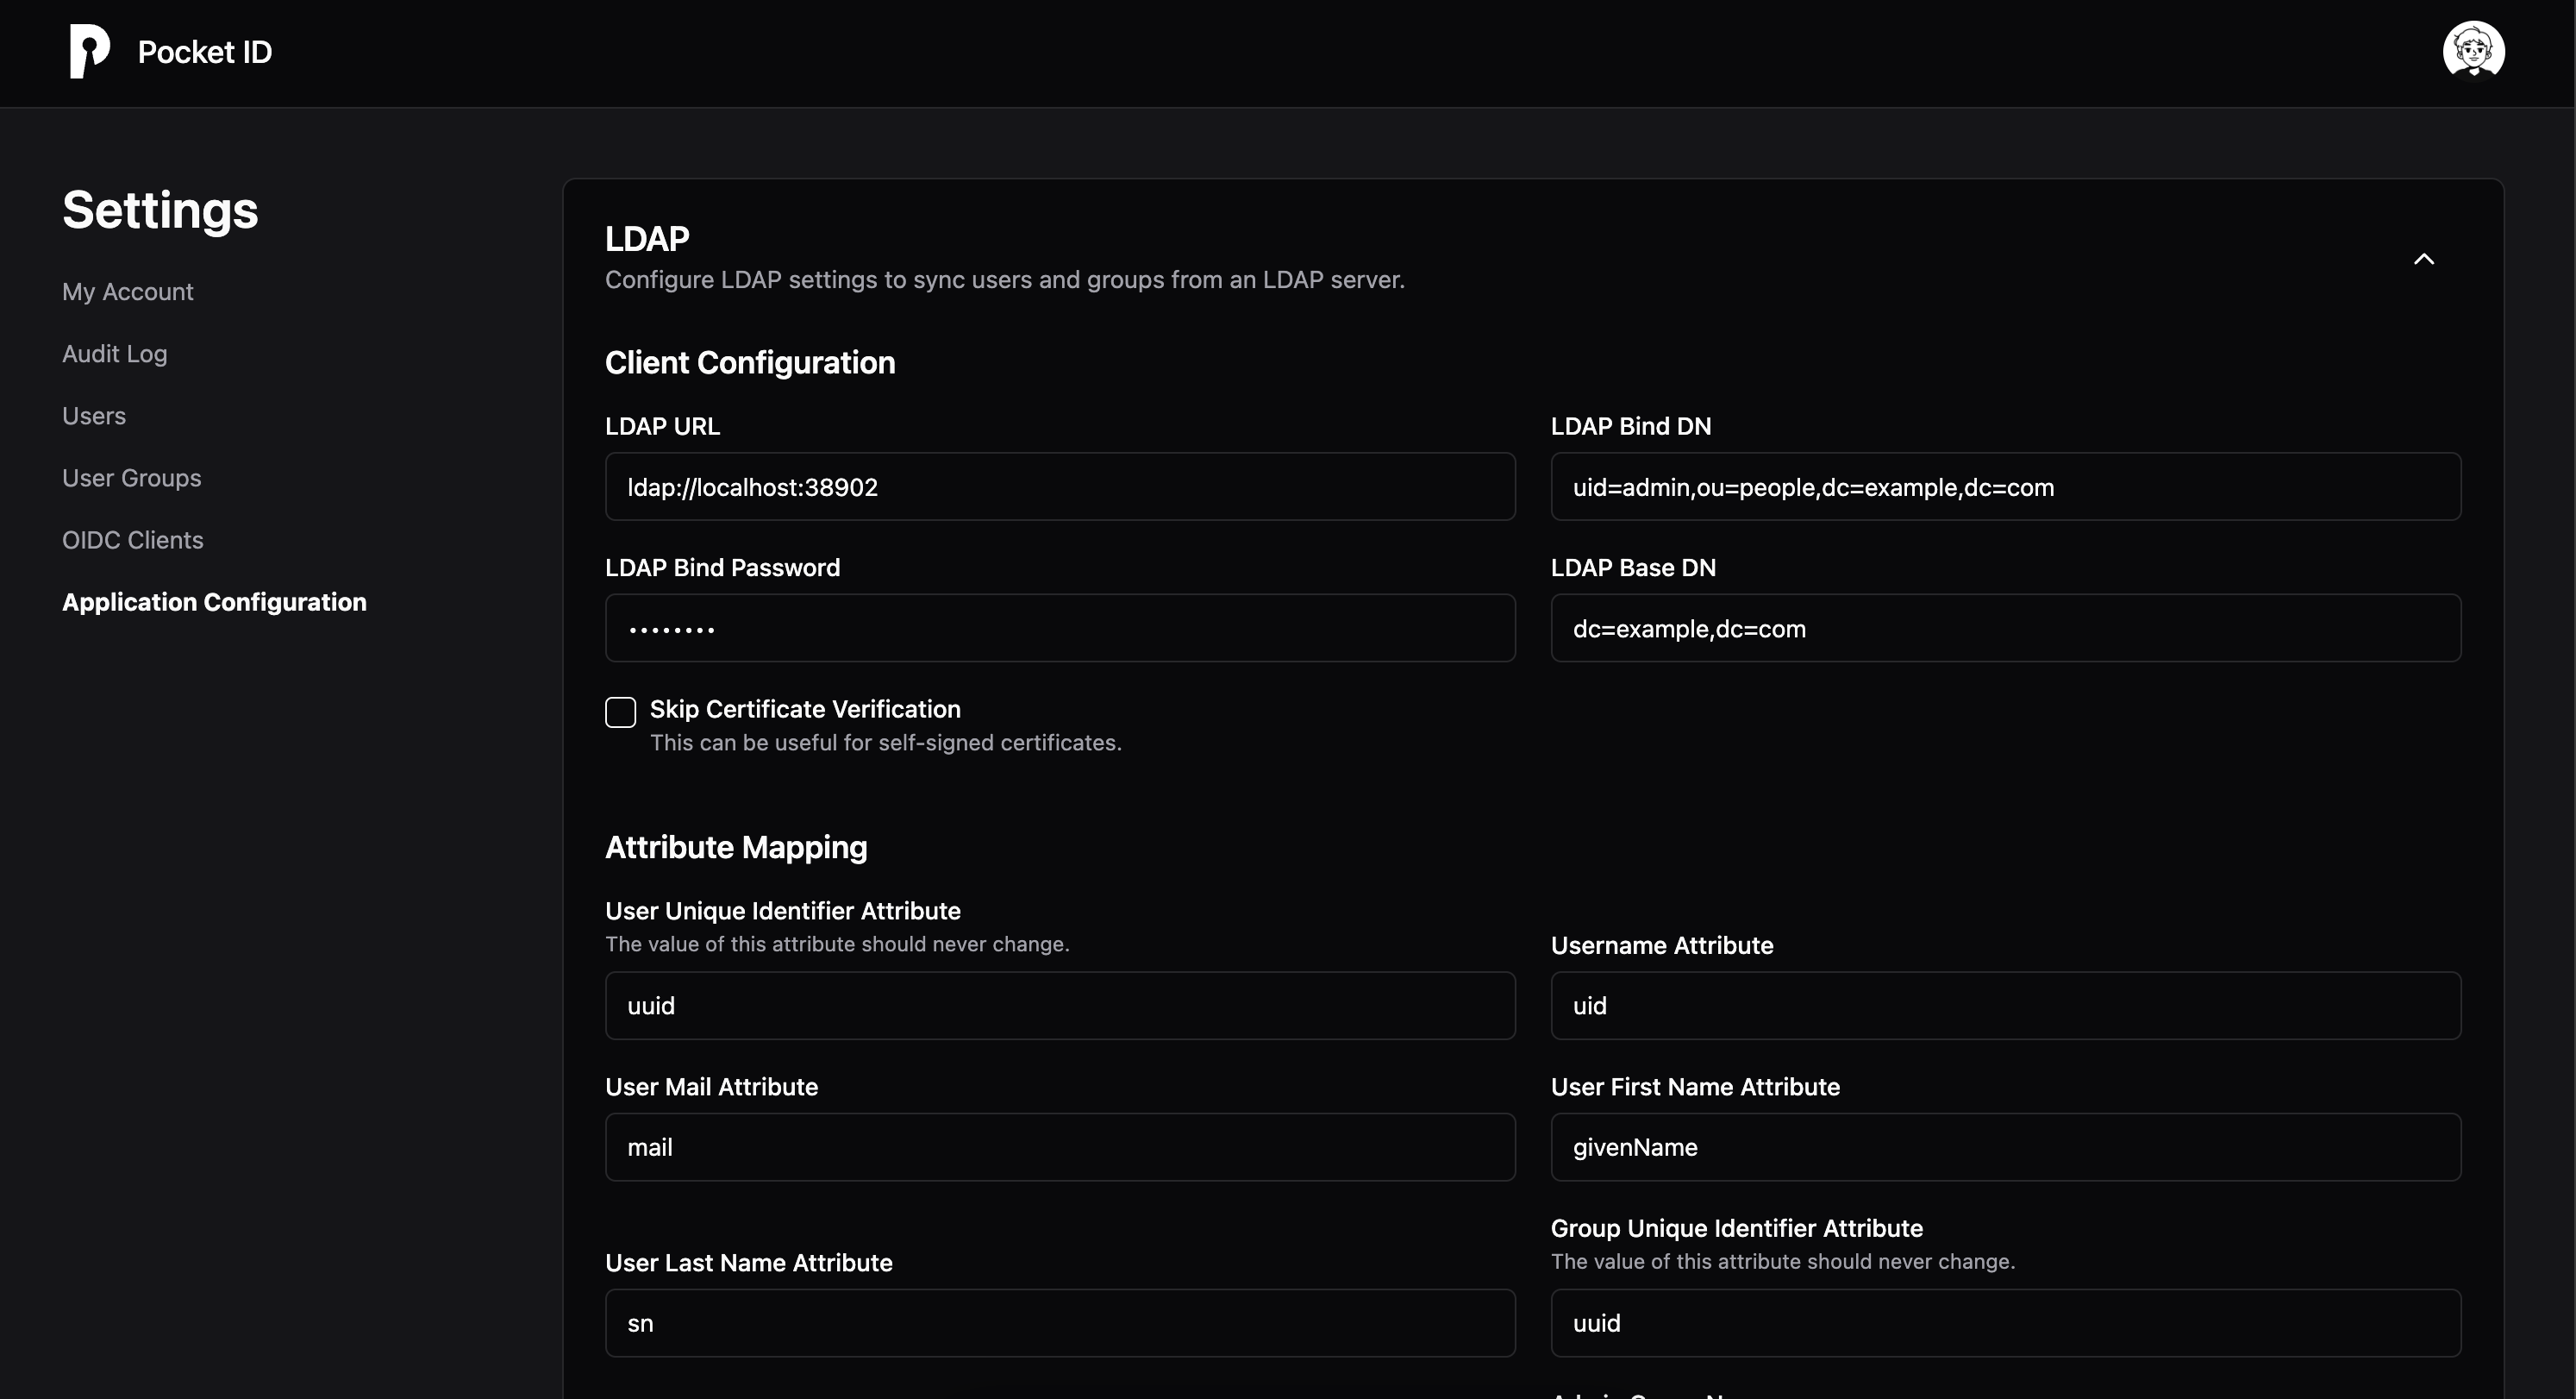The width and height of the screenshot is (2576, 1399).
Task: Focus the LDAP URL input field
Action: point(1059,486)
